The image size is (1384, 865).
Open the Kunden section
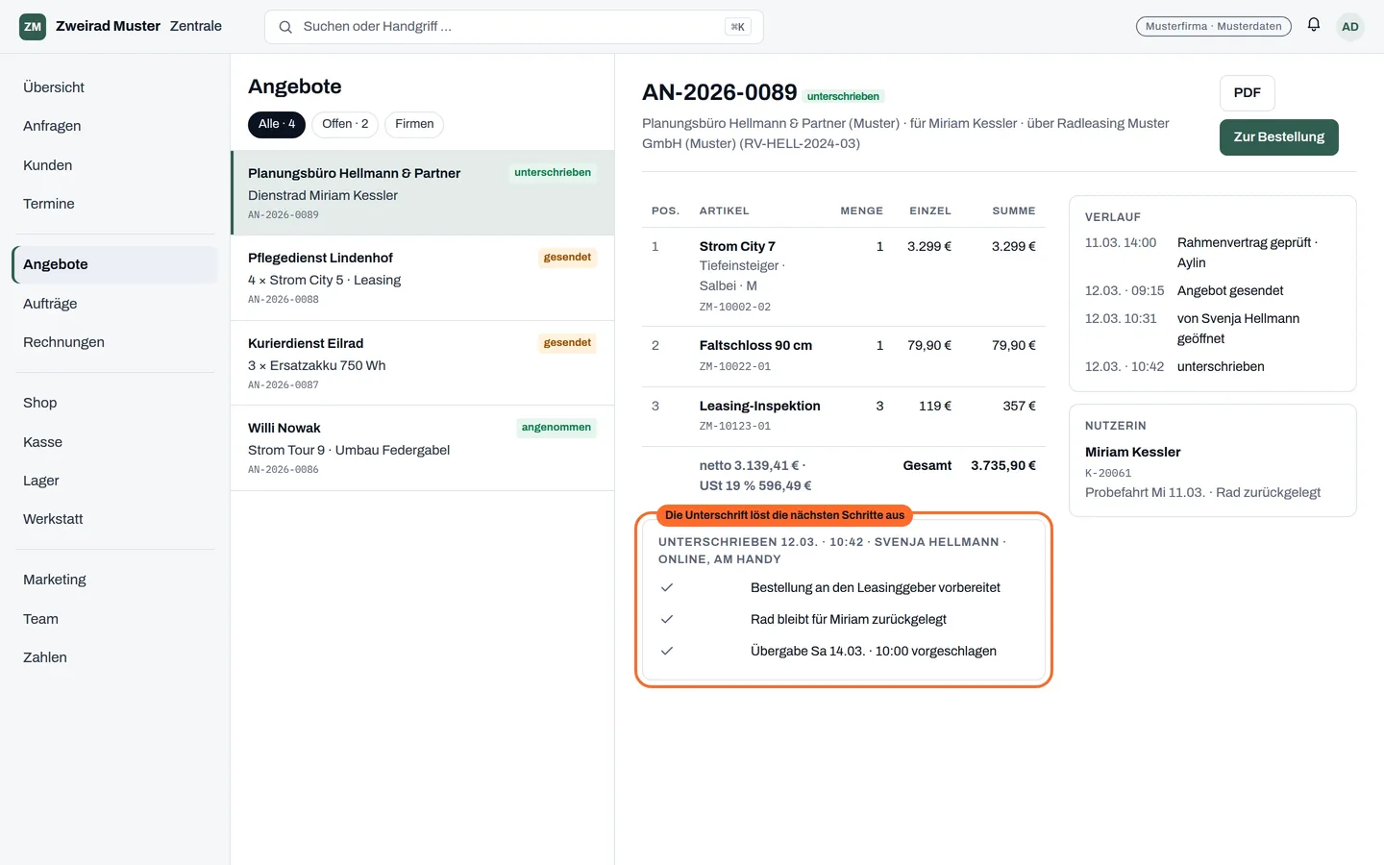point(115,165)
